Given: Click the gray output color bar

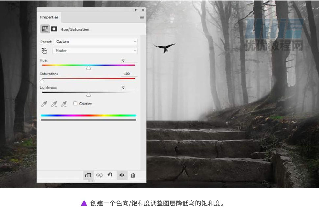Looking at the screenshot, I should pyautogui.click(x=88, y=120).
